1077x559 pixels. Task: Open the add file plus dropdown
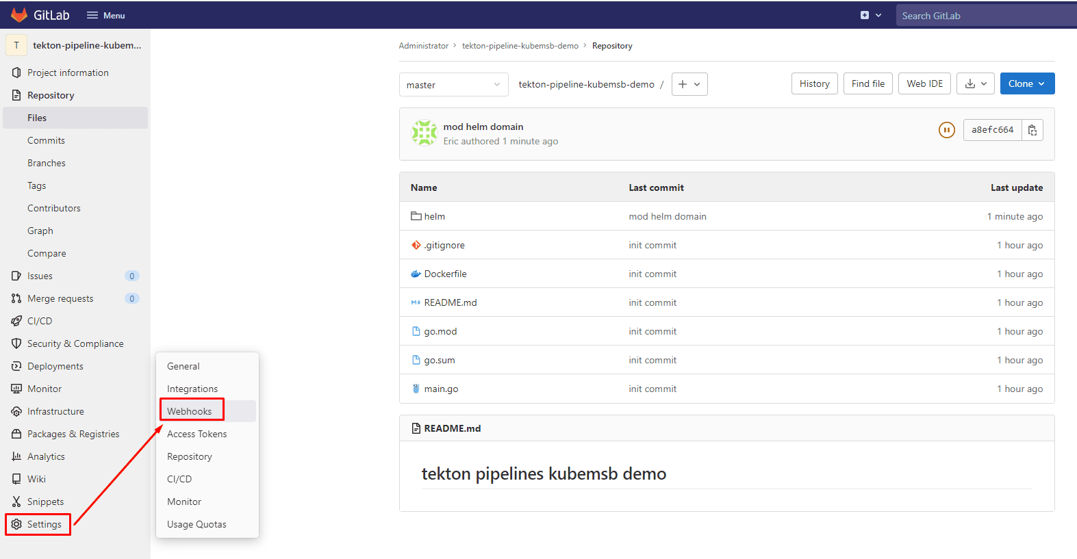(689, 84)
